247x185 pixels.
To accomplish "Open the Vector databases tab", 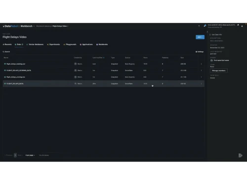I will click(35, 44).
